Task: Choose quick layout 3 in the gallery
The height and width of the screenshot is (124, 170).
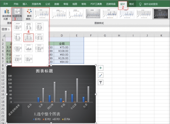Action: (x=39, y=27)
